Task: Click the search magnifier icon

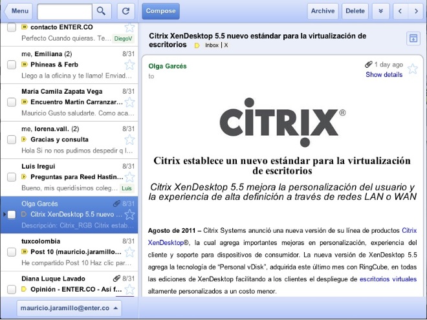Action: pos(102,11)
